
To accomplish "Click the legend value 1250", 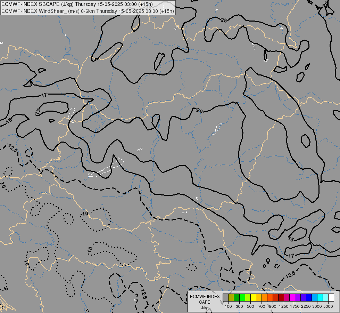I will click(284, 306).
